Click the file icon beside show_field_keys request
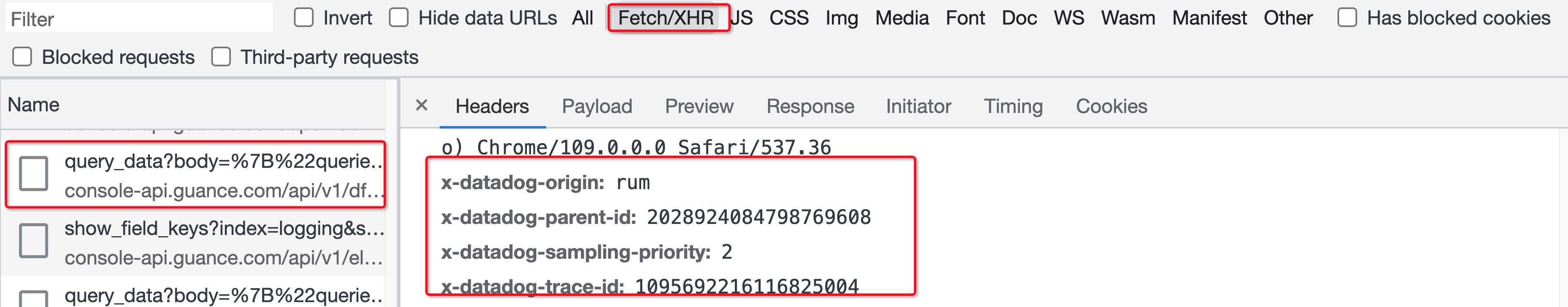Image resolution: width=1568 pixels, height=307 pixels. click(34, 241)
